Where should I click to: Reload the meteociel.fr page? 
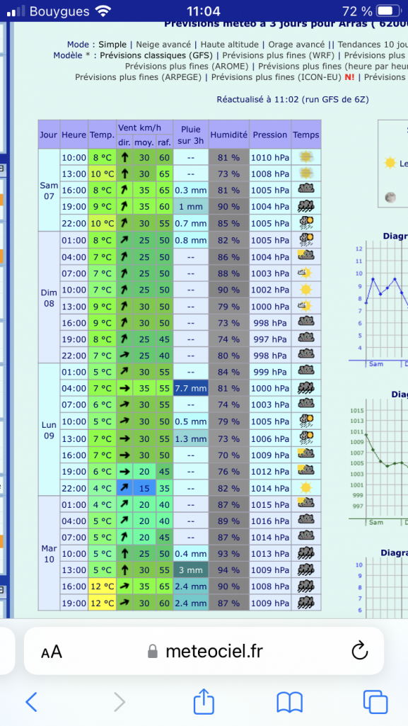[x=359, y=651]
